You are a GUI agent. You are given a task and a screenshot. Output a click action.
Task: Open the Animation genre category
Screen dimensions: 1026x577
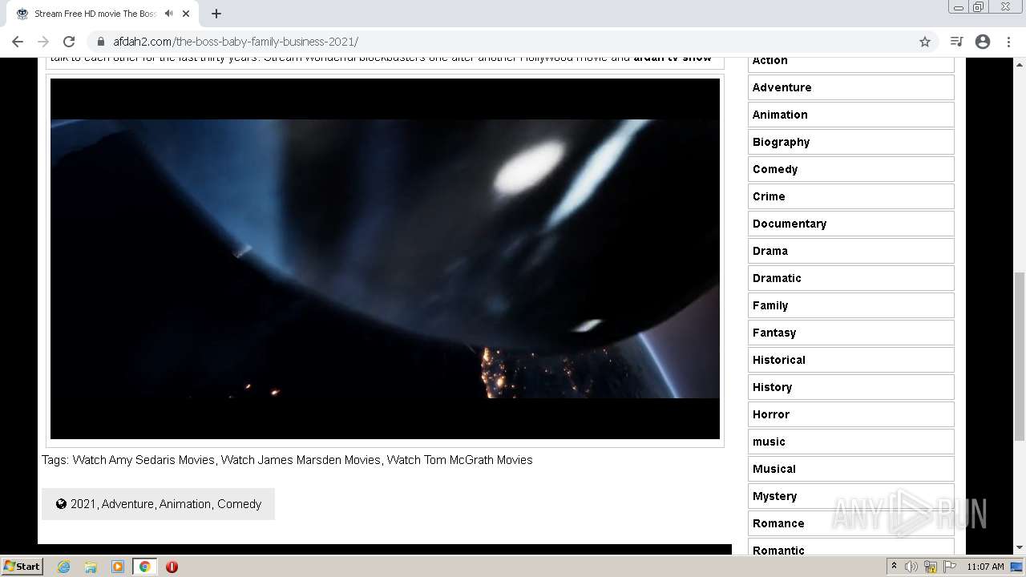coord(850,115)
